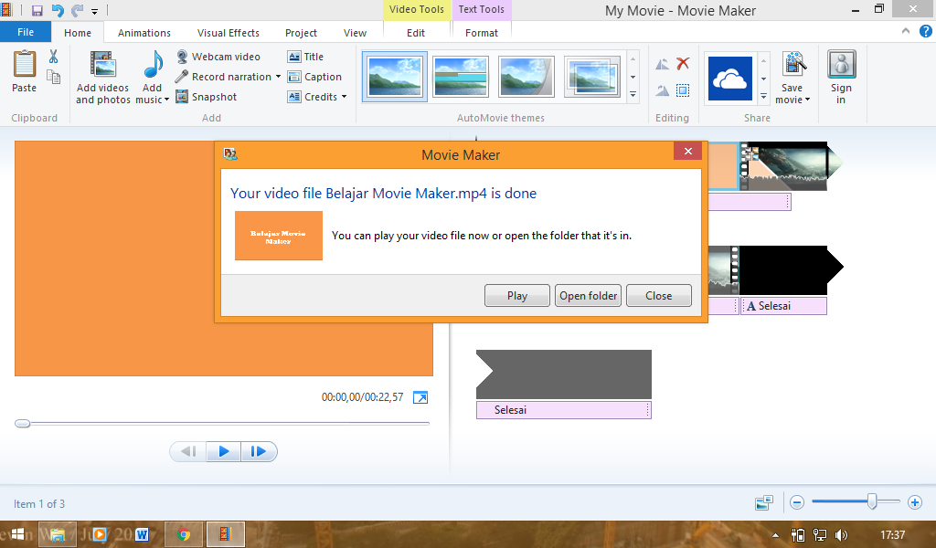The width and height of the screenshot is (936, 548).
Task: Open the File menu
Action: click(26, 32)
